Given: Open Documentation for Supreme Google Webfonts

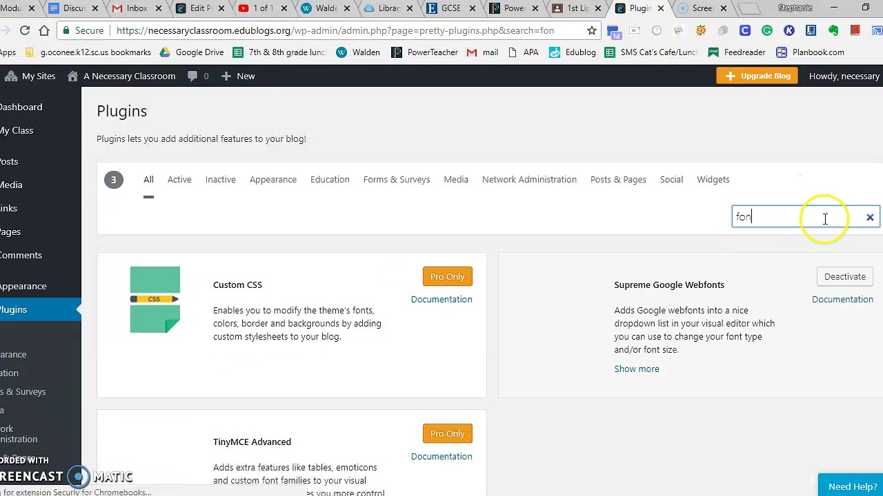Looking at the screenshot, I should (x=842, y=300).
